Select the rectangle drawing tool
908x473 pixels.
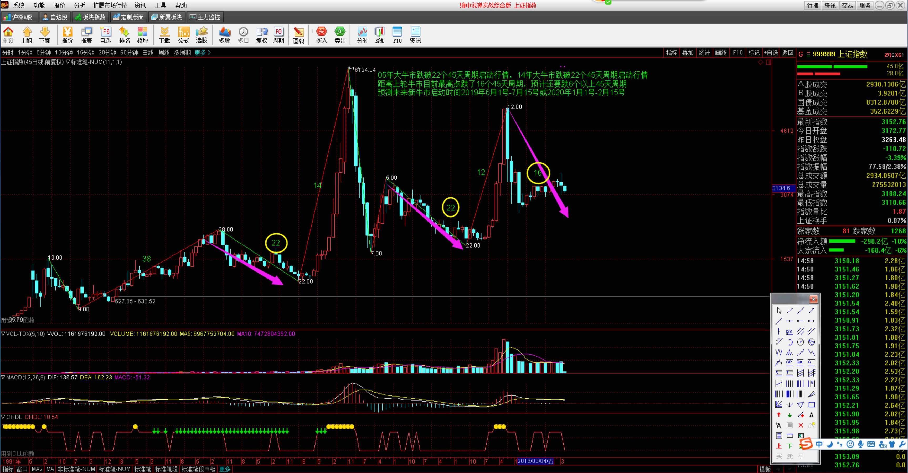pos(812,404)
